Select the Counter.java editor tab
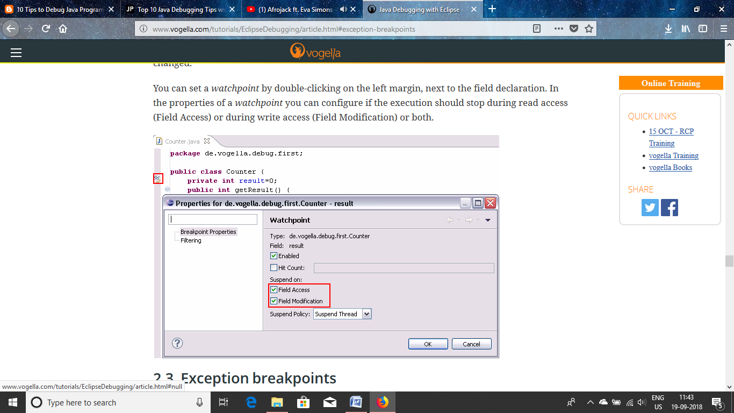 [x=181, y=141]
